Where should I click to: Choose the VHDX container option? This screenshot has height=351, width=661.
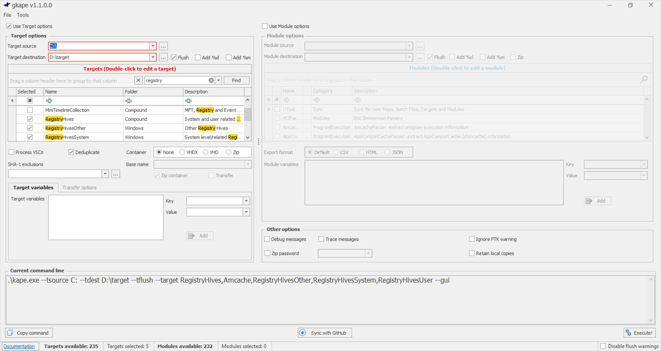pos(182,152)
